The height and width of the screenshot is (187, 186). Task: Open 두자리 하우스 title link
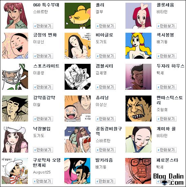[170, 66]
